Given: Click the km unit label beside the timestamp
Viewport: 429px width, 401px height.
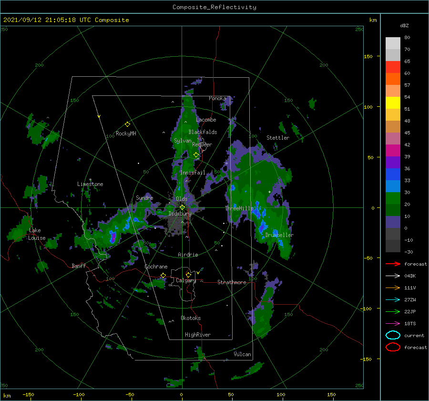Looking at the screenshot, I should point(373,20).
